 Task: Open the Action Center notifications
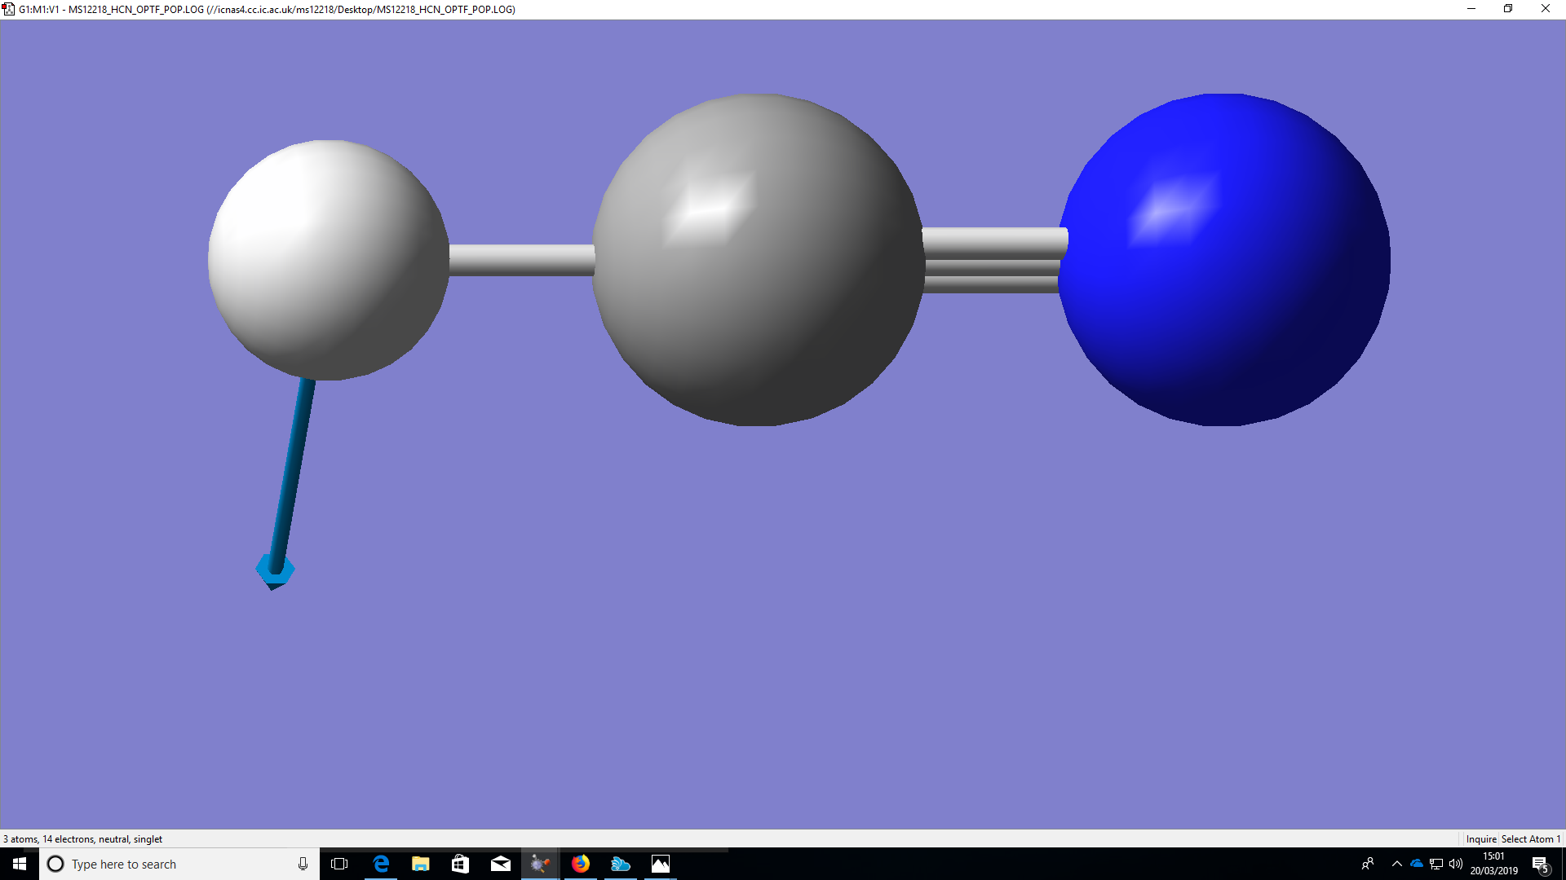tap(1540, 864)
